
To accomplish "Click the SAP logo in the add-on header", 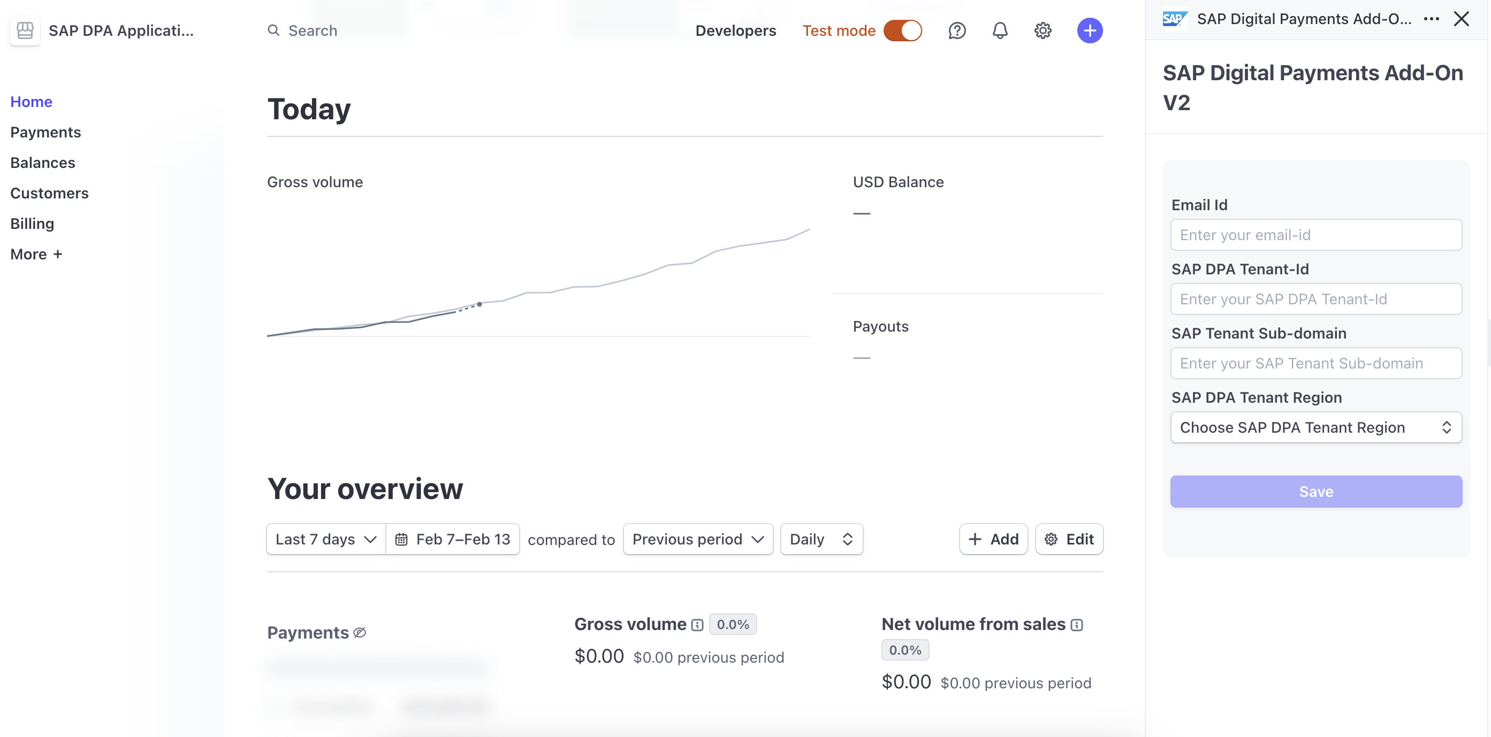I will (x=1174, y=19).
